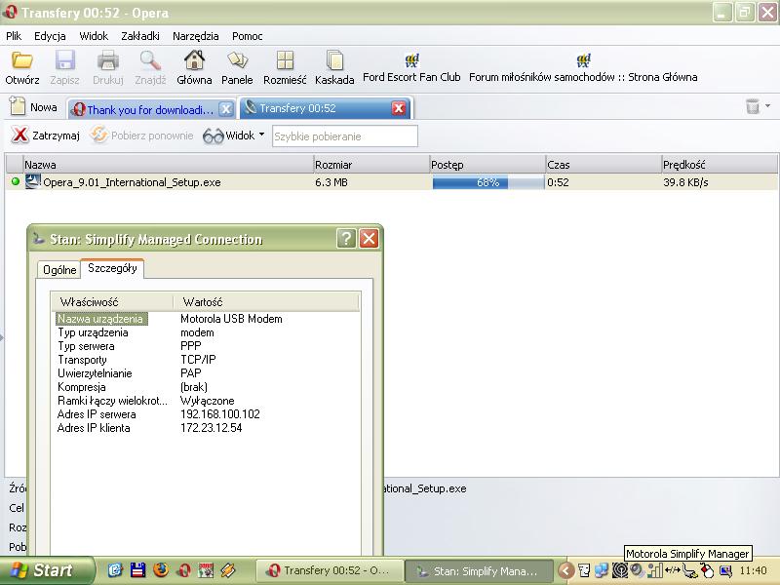
Task: Expand the Widok dropdown
Action: 234,136
